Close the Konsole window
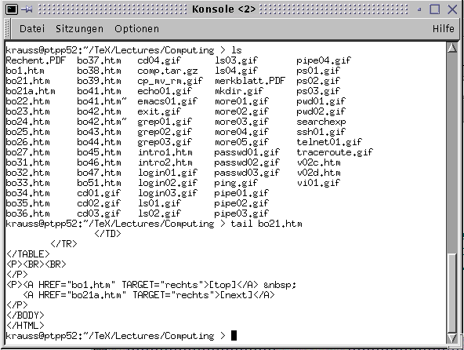Screen dimensions: 464x350 pyautogui.click(x=452, y=9)
